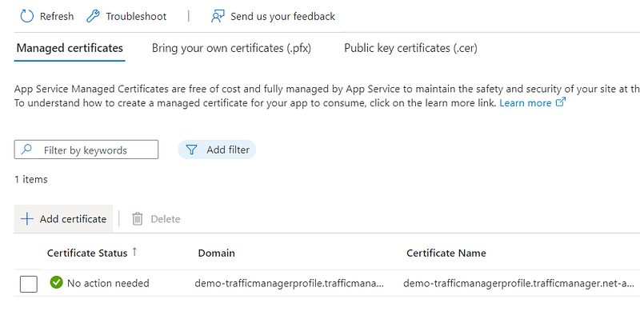Click the Add filter button
Image resolution: width=640 pixels, height=327 pixels.
click(x=217, y=150)
